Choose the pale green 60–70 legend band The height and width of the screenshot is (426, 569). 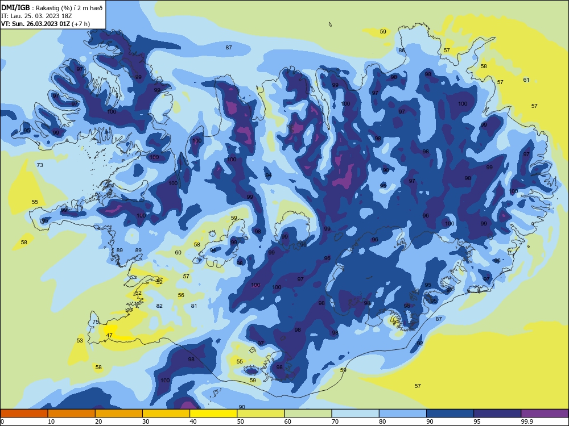308,414
